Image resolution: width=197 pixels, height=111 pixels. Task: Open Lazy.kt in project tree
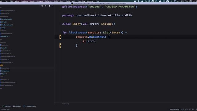click(x=4, y=48)
